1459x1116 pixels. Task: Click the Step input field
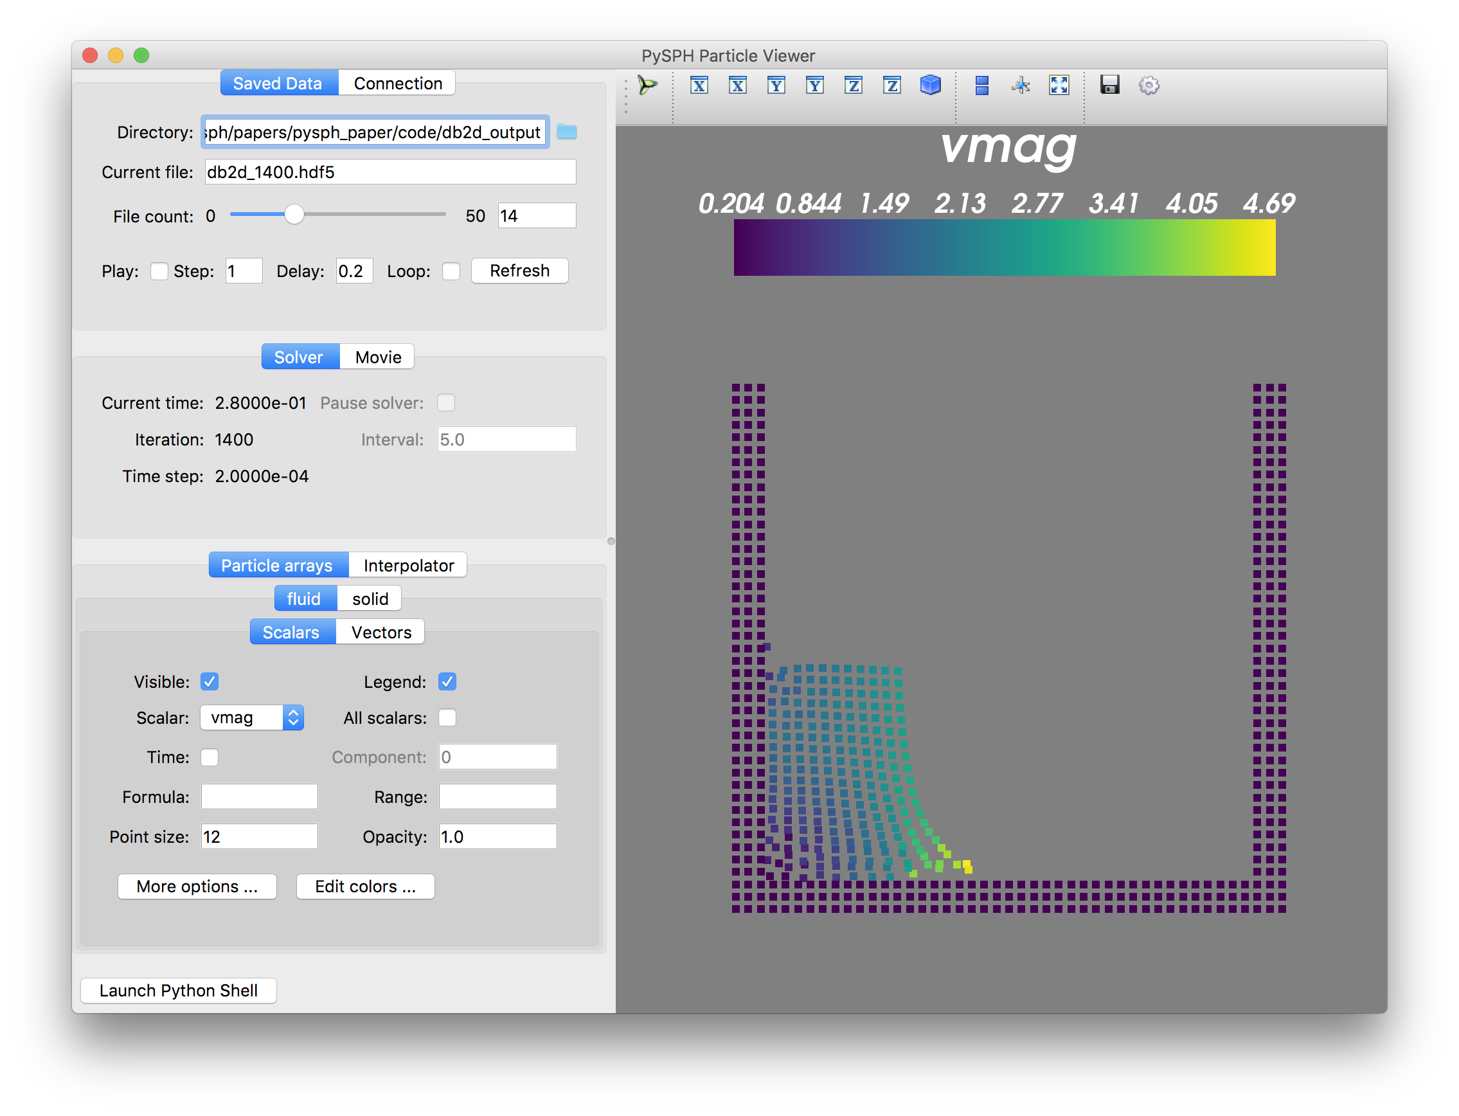coord(244,271)
